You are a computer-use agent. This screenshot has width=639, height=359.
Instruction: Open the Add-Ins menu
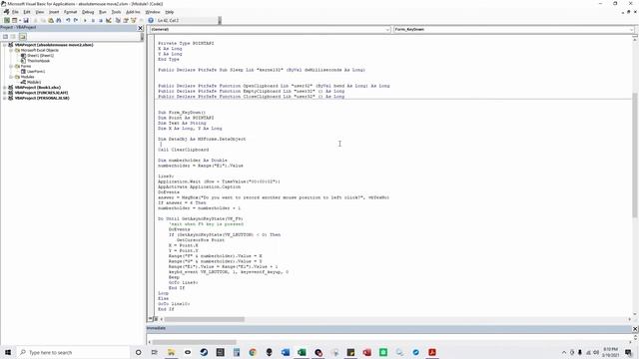(133, 12)
